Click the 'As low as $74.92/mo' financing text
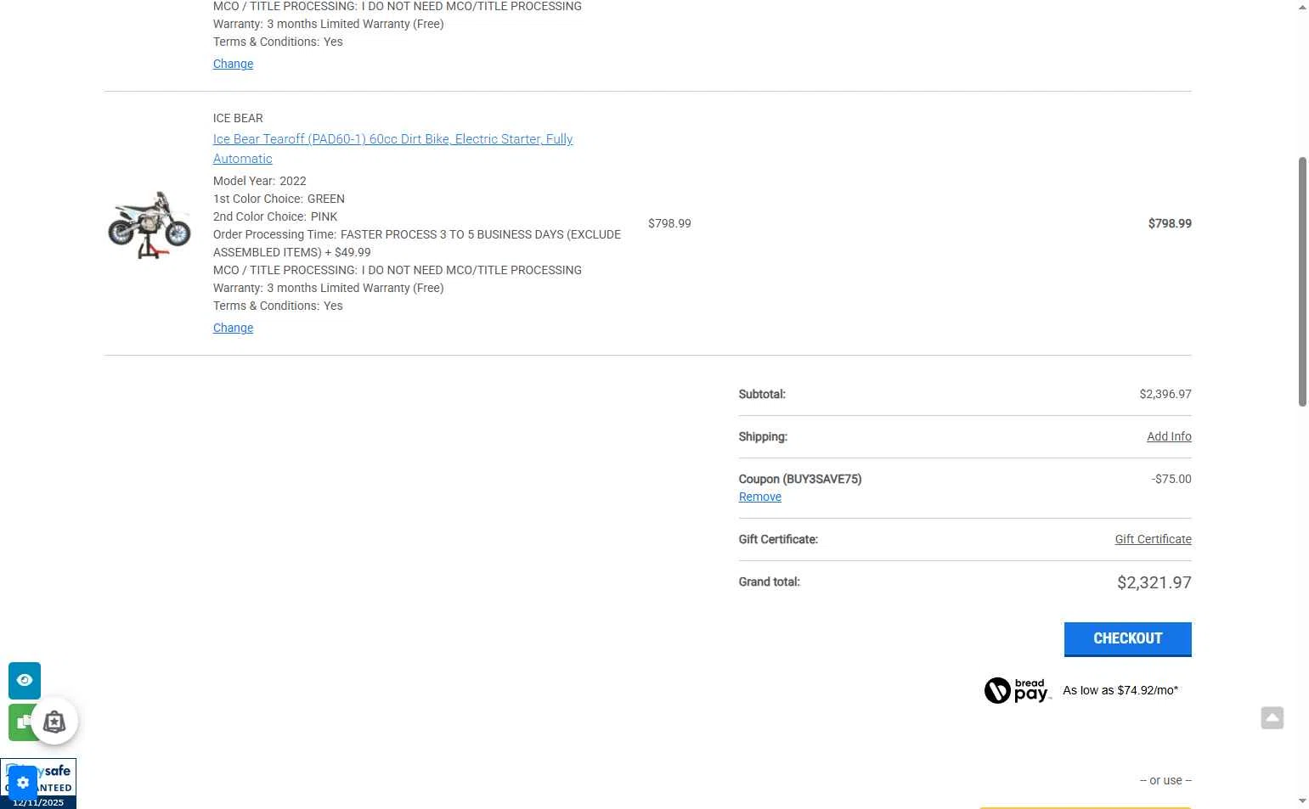 (x=1120, y=690)
